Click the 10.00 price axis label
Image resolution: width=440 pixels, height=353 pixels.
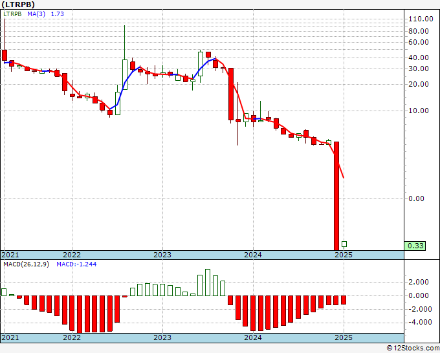(419, 111)
